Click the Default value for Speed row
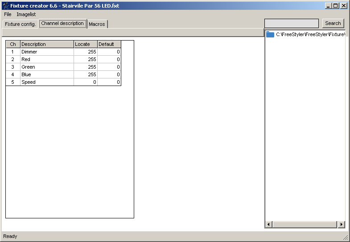 [109, 82]
